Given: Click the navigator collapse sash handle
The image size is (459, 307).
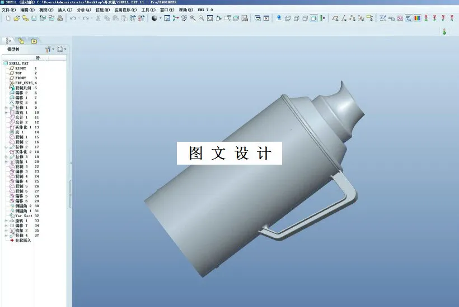Looking at the screenshot, I should pyautogui.click(x=71, y=194).
